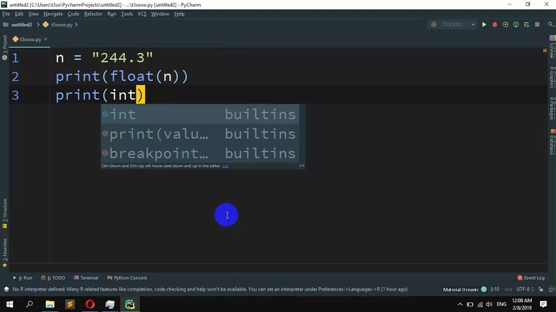
Task: Click the PyCharm taskbar icon
Action: [x=130, y=304]
